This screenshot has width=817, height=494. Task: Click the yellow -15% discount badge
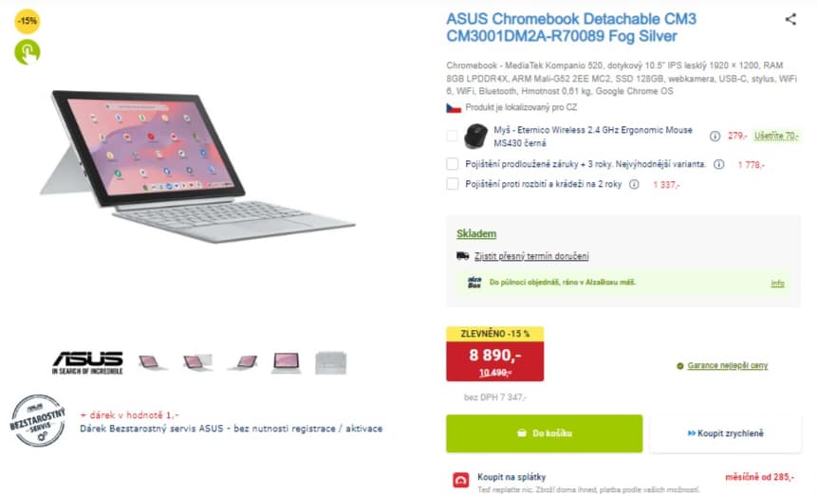[x=28, y=21]
